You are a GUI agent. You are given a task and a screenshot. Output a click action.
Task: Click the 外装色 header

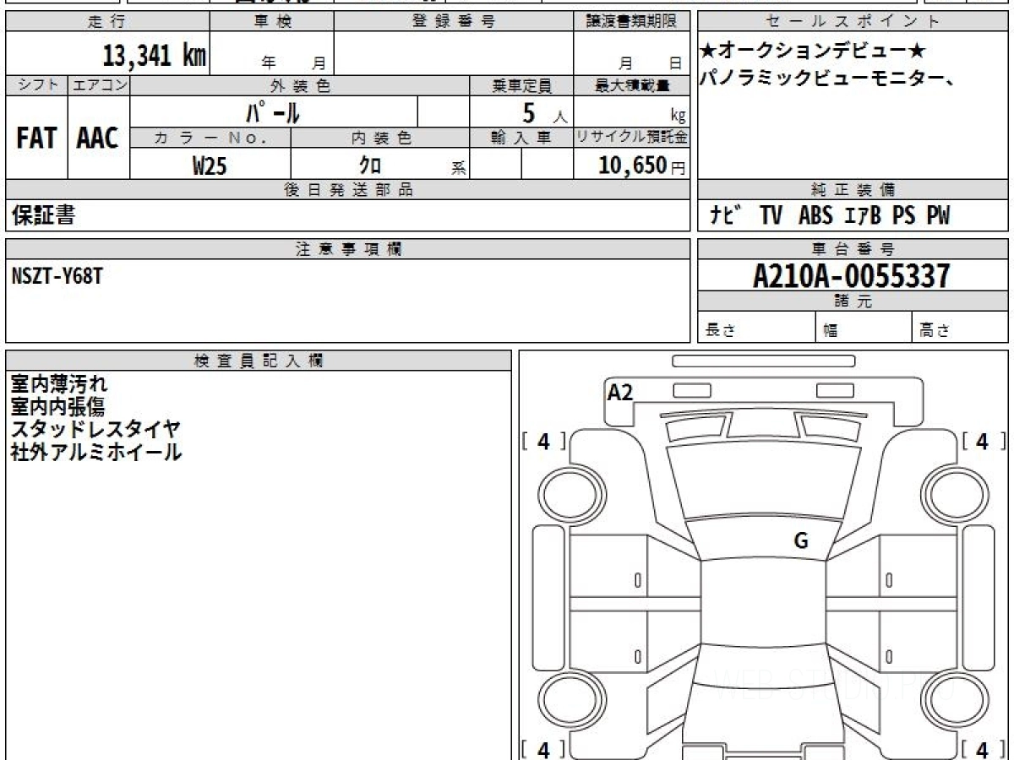[300, 85]
